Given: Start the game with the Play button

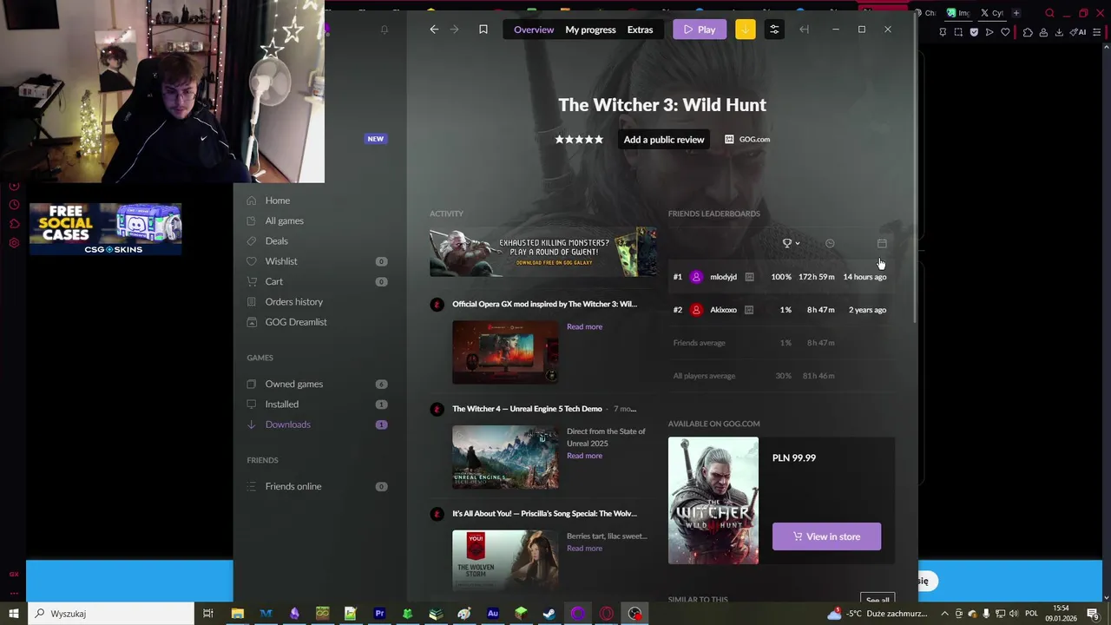Looking at the screenshot, I should point(700,30).
